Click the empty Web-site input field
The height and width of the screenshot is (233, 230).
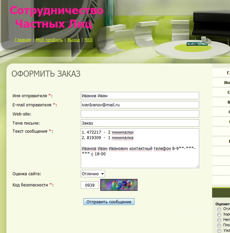(140, 114)
